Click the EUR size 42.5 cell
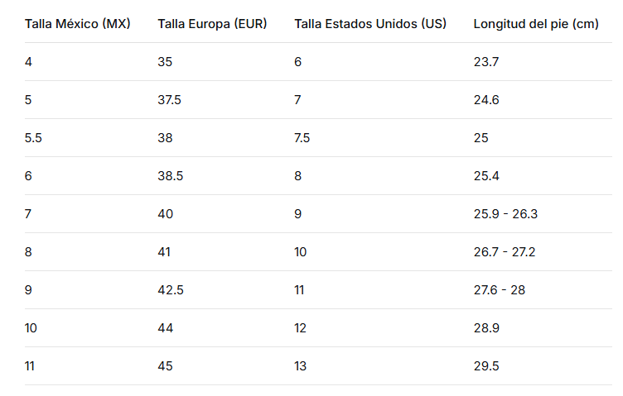The height and width of the screenshot is (396, 623). (x=169, y=290)
